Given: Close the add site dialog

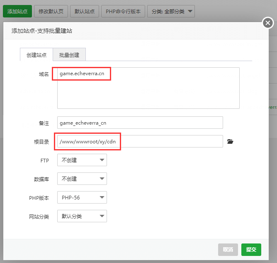Looking at the screenshot, I should pyautogui.click(x=268, y=23).
